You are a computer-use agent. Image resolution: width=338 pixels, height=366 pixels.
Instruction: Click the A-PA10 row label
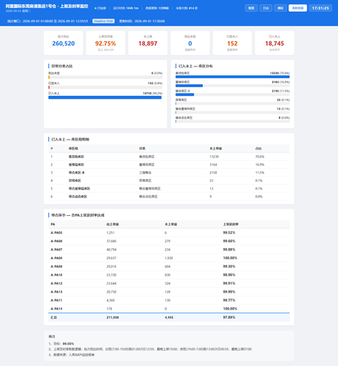[x=56, y=275]
